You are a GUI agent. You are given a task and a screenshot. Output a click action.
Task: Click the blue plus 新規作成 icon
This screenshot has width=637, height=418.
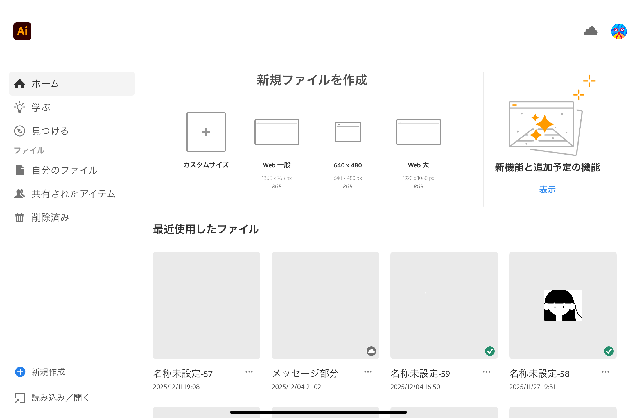(x=20, y=372)
